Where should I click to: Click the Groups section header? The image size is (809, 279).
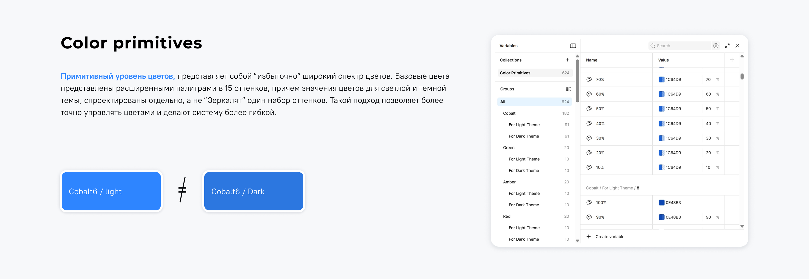[507, 89]
